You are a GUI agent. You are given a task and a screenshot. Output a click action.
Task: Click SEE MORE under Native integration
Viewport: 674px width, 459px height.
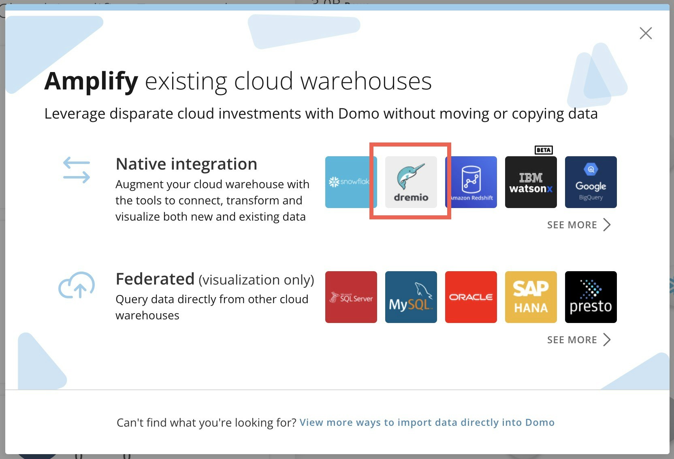tap(578, 225)
